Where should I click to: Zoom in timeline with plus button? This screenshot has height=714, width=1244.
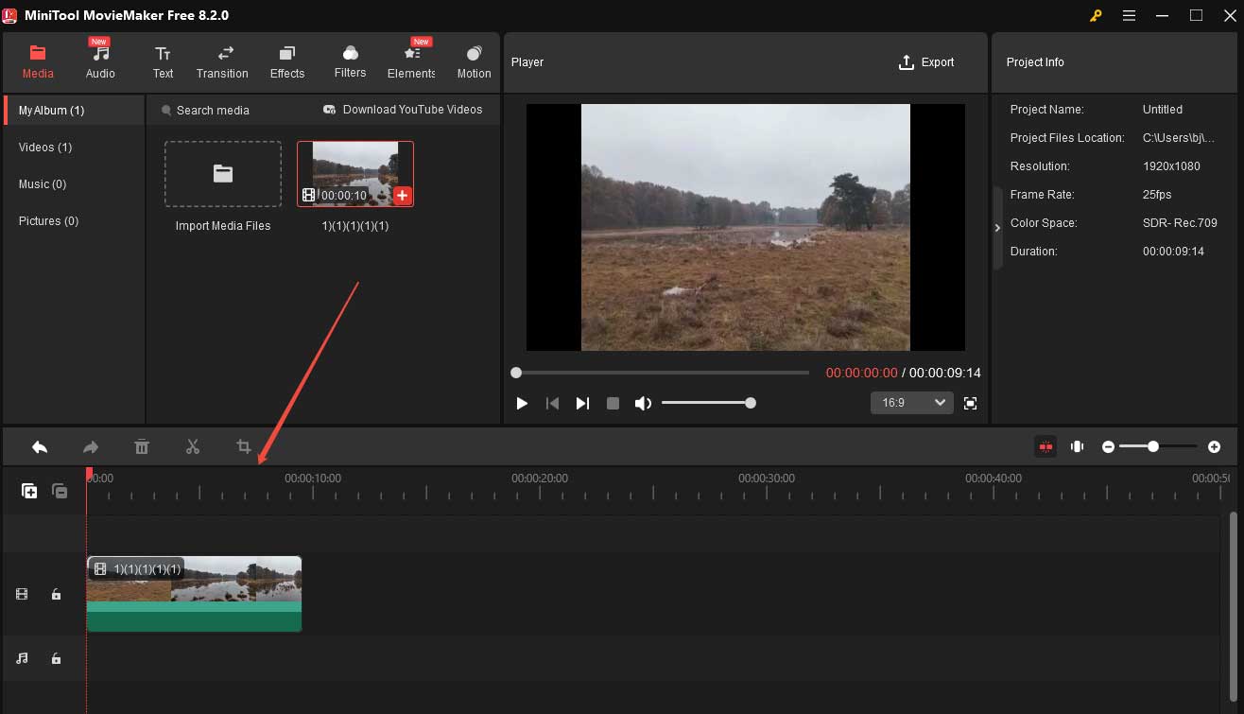pos(1214,446)
